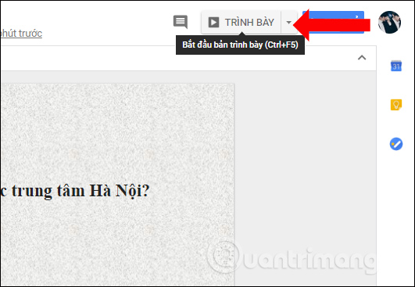Select slide title text 'trung tâm Hà Nội?'
This screenshot has height=287, width=415.
[x=80, y=191]
